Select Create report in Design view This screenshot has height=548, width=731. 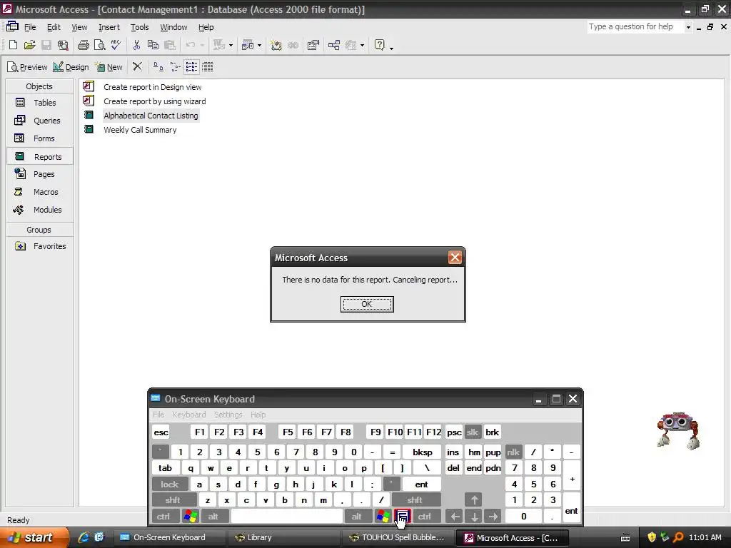[153, 87]
